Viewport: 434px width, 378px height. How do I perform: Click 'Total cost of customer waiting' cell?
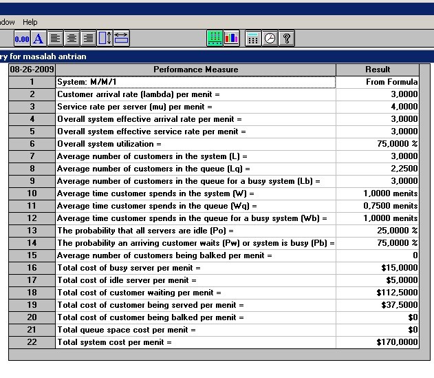[196, 293]
